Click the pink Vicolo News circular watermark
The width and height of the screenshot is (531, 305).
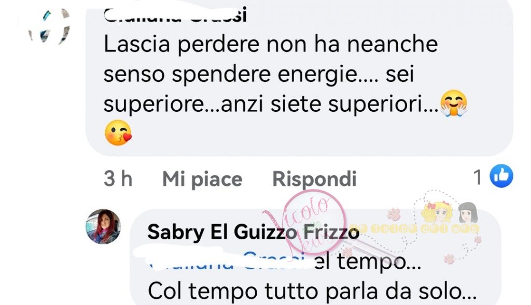click(x=314, y=222)
